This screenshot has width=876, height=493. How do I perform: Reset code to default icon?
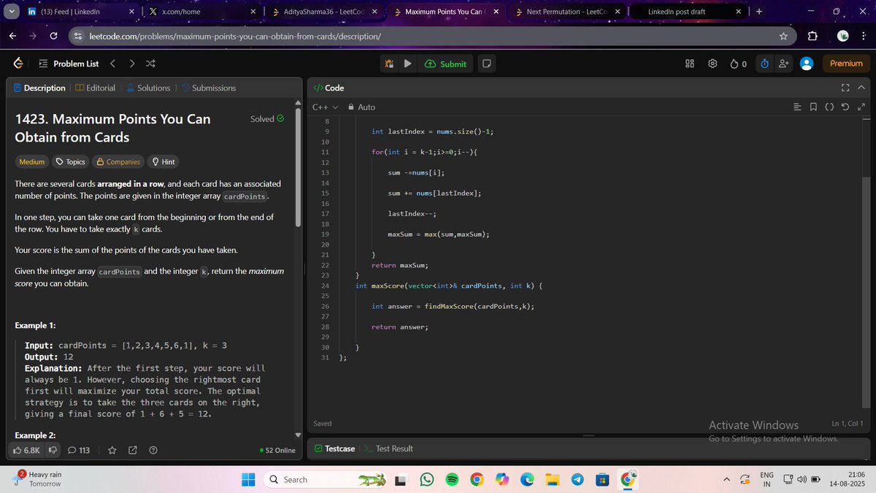click(845, 107)
